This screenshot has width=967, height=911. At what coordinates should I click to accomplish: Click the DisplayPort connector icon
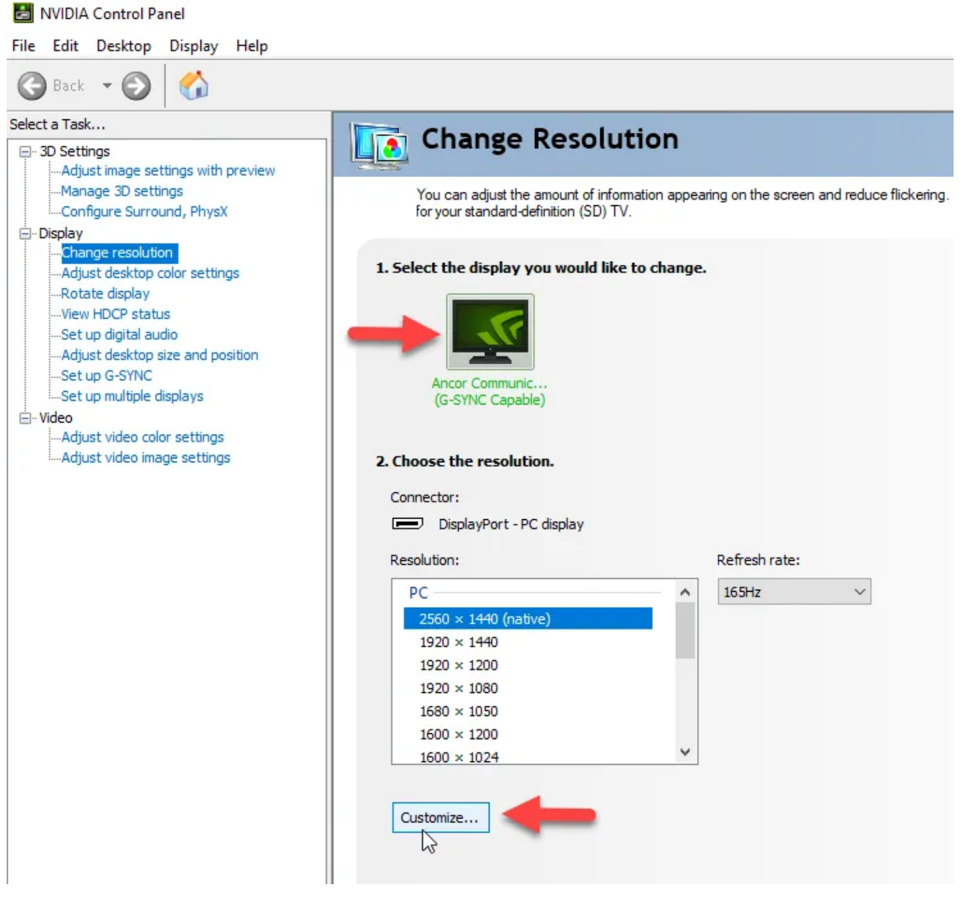tap(408, 523)
